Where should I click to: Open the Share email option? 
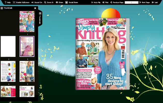[x=59, y=2]
